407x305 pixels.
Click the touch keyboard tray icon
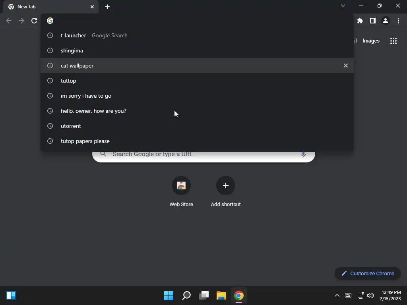click(x=348, y=295)
